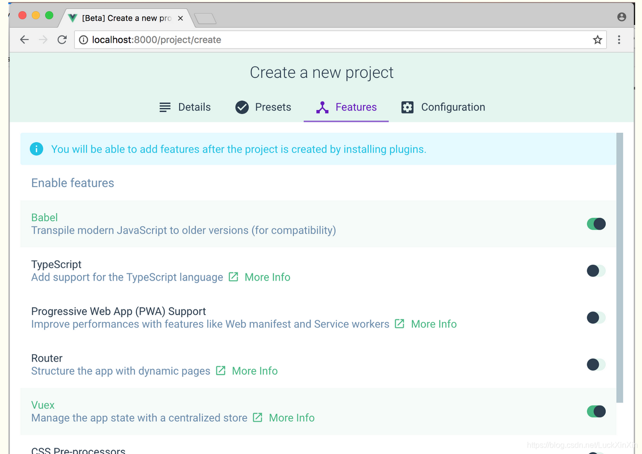
Task: Click the Enable features heading
Action: point(72,183)
